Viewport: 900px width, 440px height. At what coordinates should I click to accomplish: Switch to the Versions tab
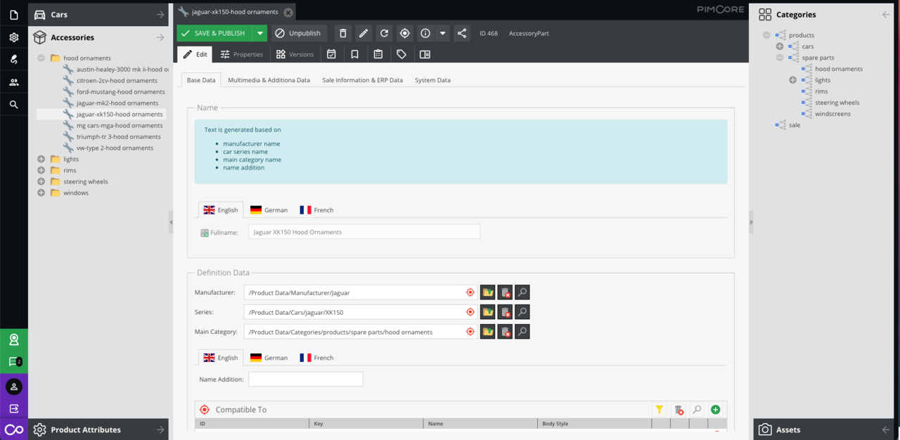tap(295, 54)
